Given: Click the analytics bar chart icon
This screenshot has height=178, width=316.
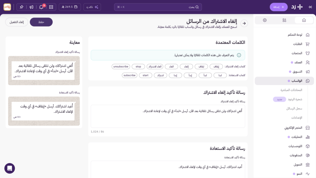Looking at the screenshot, I should coord(308,137).
